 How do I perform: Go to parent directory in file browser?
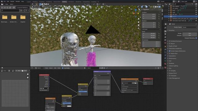coord(7,8)
